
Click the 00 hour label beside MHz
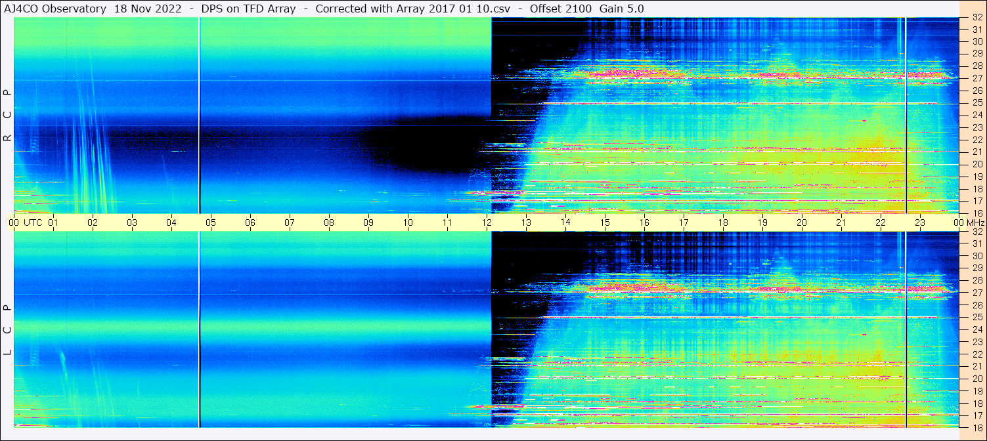point(959,222)
